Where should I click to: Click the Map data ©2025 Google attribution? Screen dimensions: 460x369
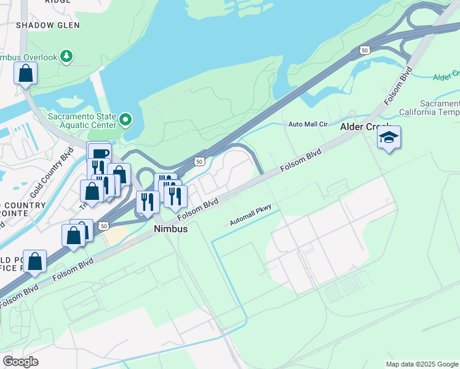click(422, 364)
